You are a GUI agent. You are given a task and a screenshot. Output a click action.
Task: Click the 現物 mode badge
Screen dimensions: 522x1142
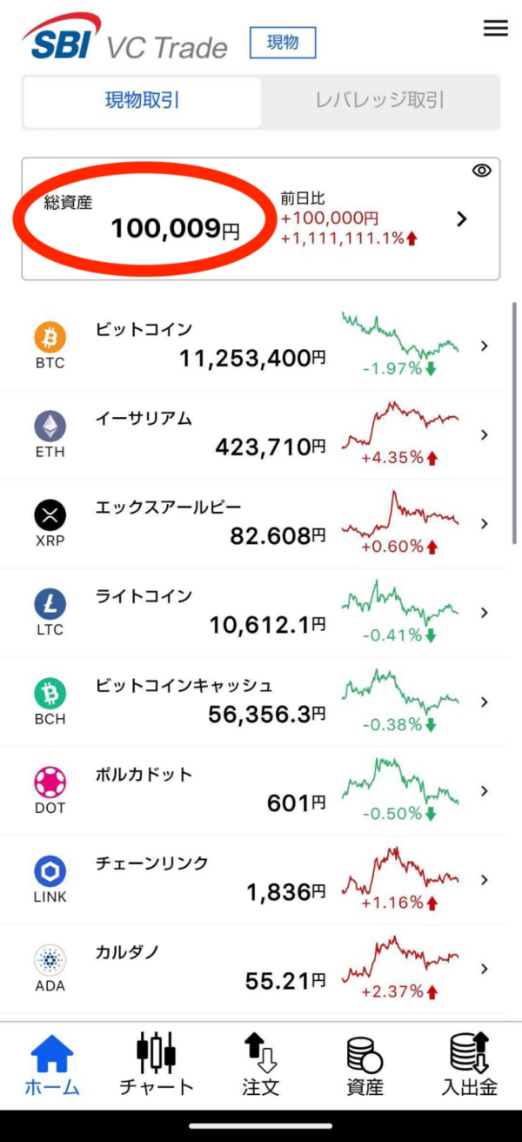pyautogui.click(x=283, y=43)
